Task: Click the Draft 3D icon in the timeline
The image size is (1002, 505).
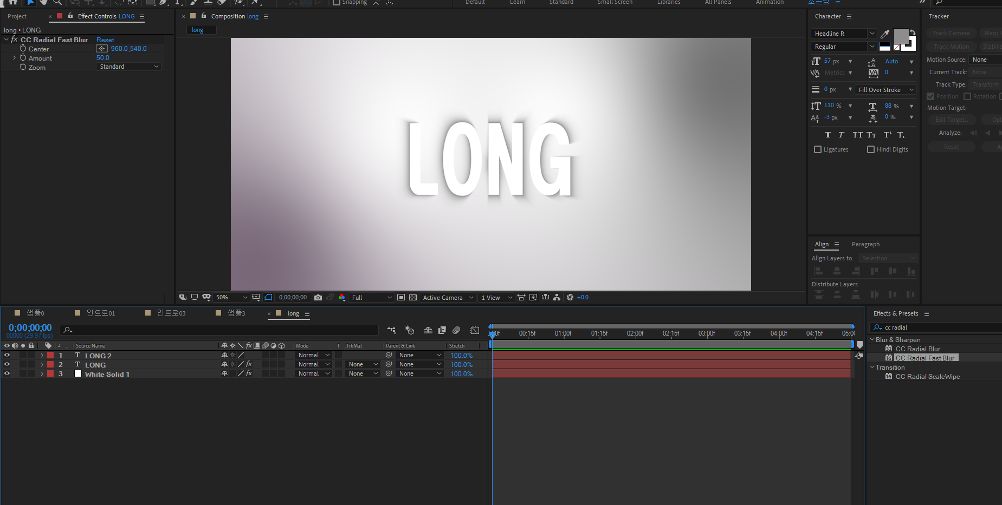Action: pyautogui.click(x=410, y=330)
